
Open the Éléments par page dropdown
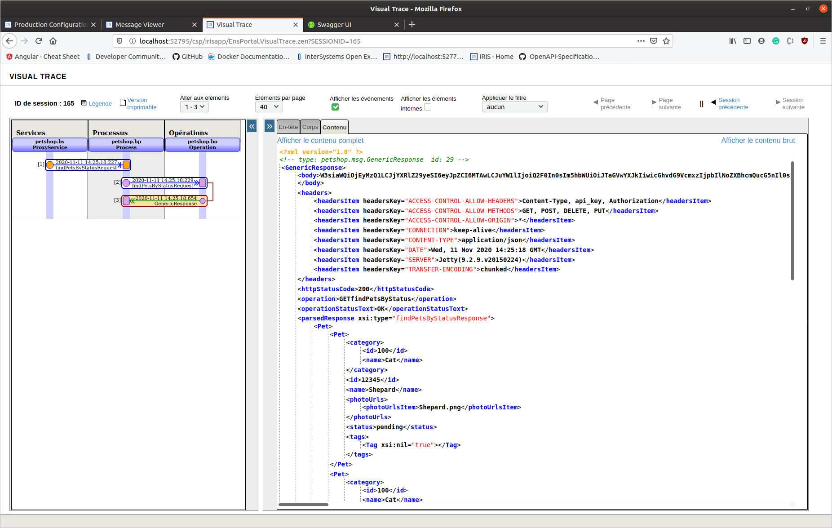click(269, 107)
